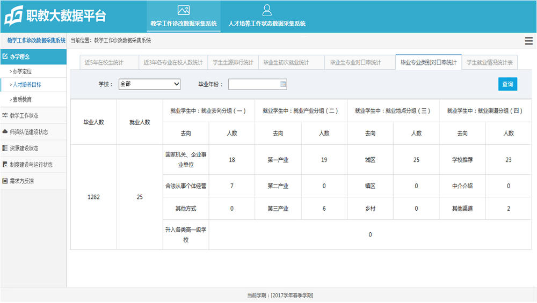Open the 人才培养工作状态数据采集系统 person icon

click(x=267, y=10)
